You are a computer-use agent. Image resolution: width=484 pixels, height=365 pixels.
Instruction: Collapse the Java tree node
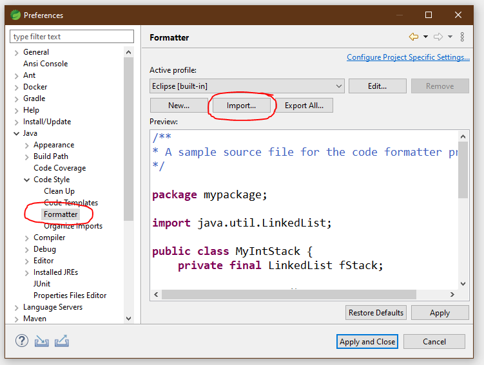pos(17,133)
